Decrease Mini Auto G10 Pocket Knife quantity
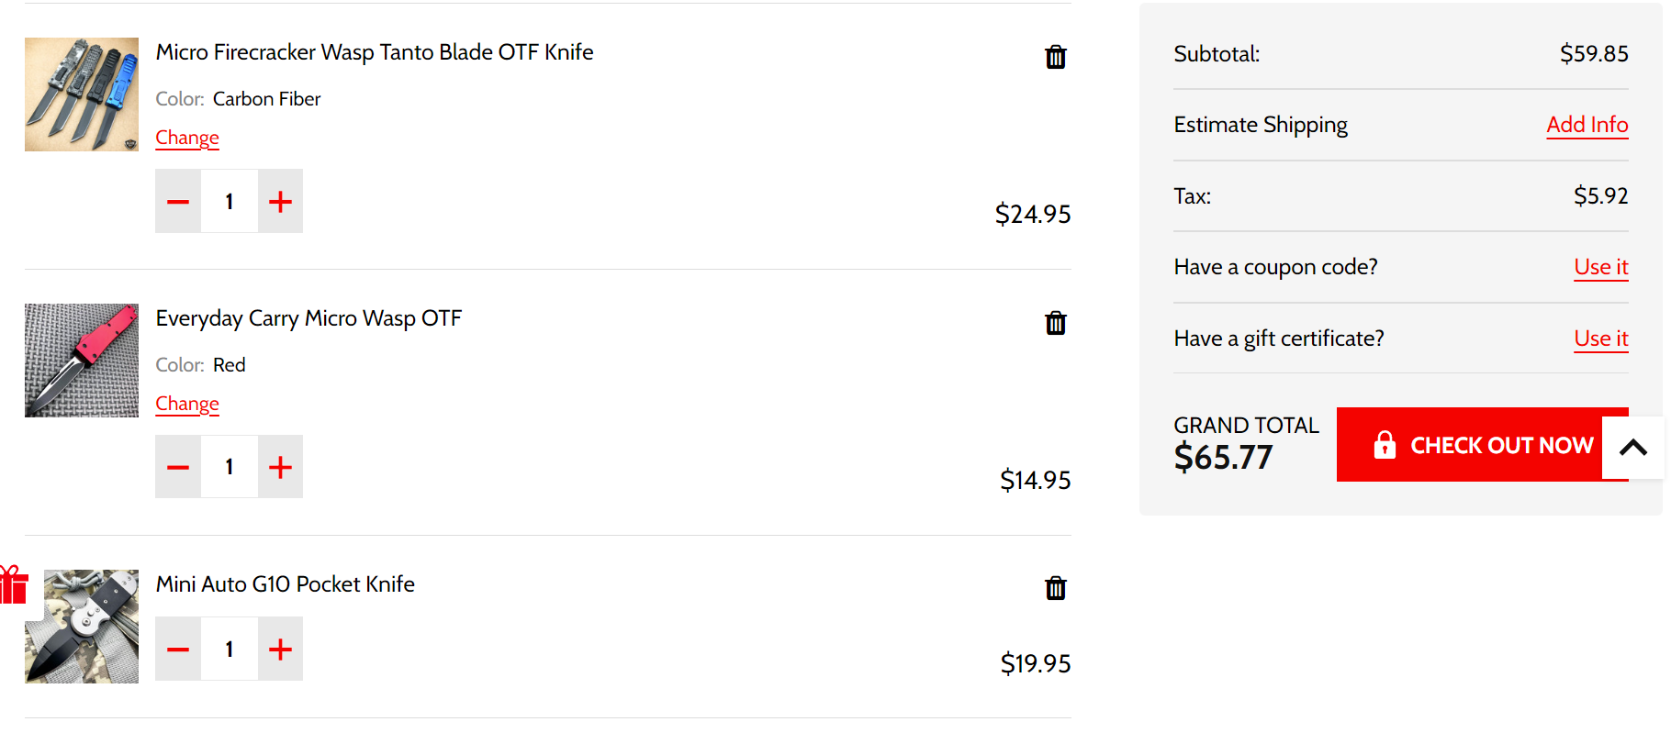 (x=178, y=649)
